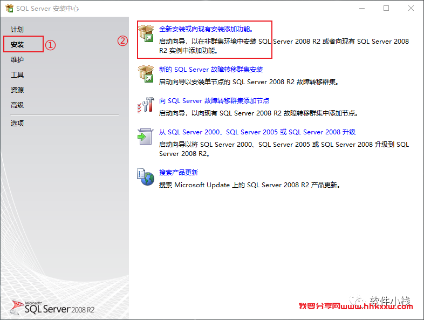Maximize the installation center window
This screenshot has height=320, width=424.
click(x=386, y=9)
